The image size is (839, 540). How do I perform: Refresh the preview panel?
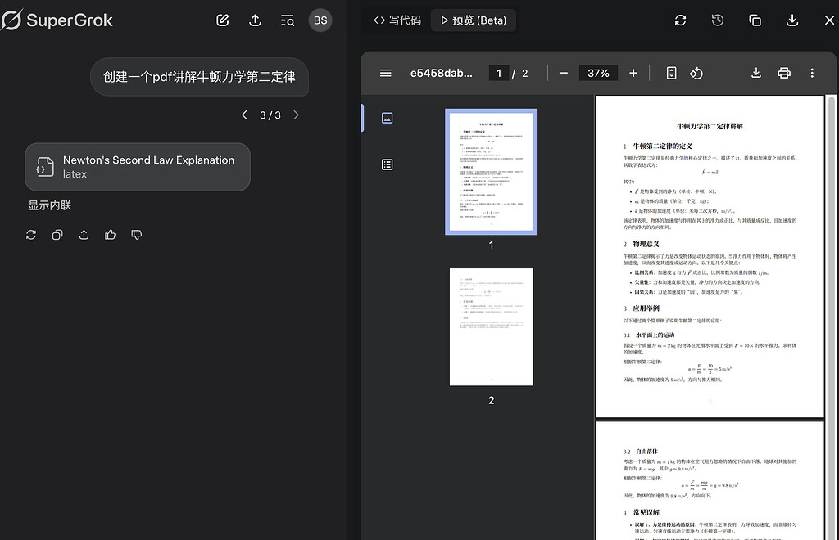(681, 20)
